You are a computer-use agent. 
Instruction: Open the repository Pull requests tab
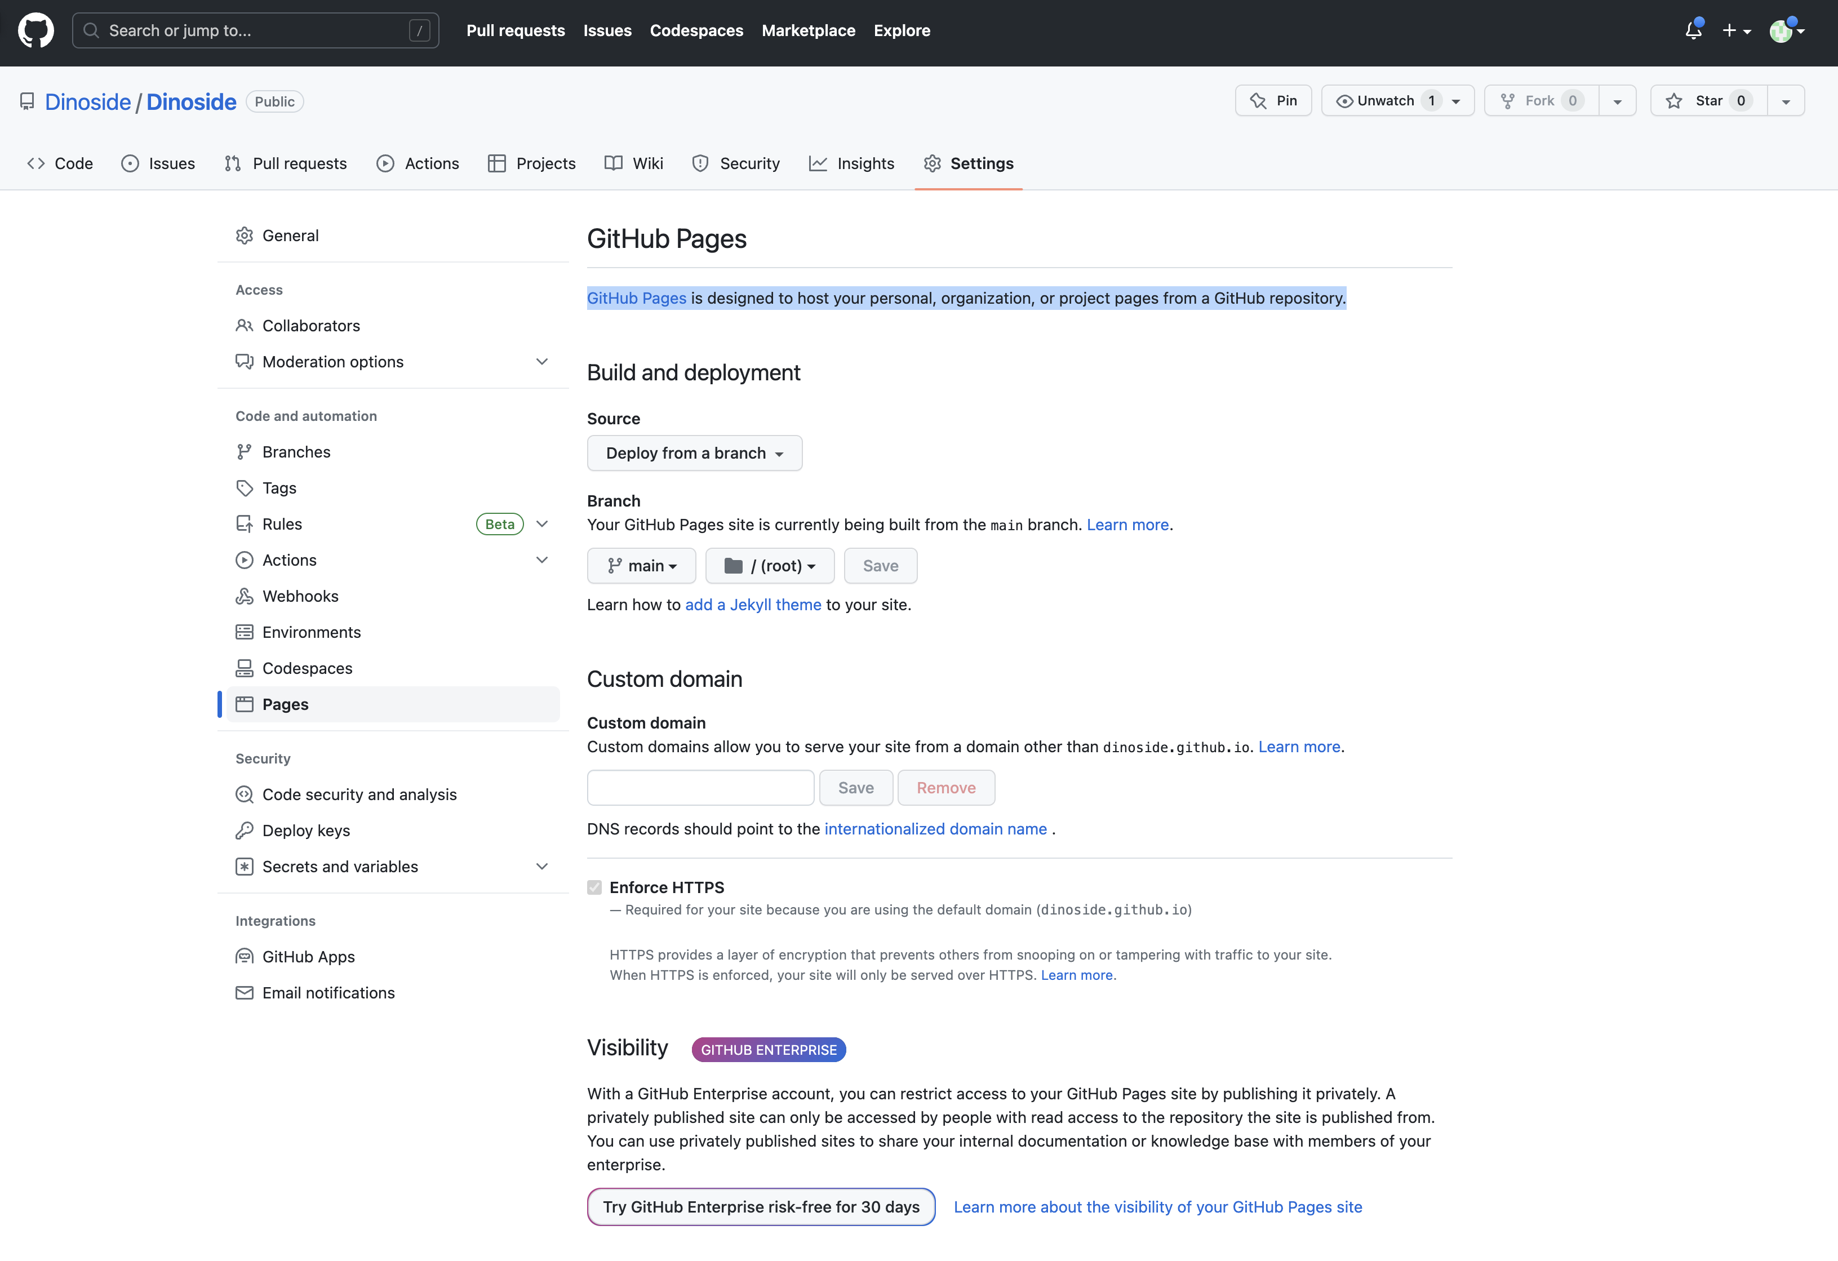pos(286,164)
